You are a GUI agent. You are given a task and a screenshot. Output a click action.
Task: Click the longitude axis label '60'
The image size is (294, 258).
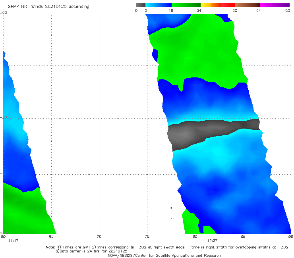point(3,237)
